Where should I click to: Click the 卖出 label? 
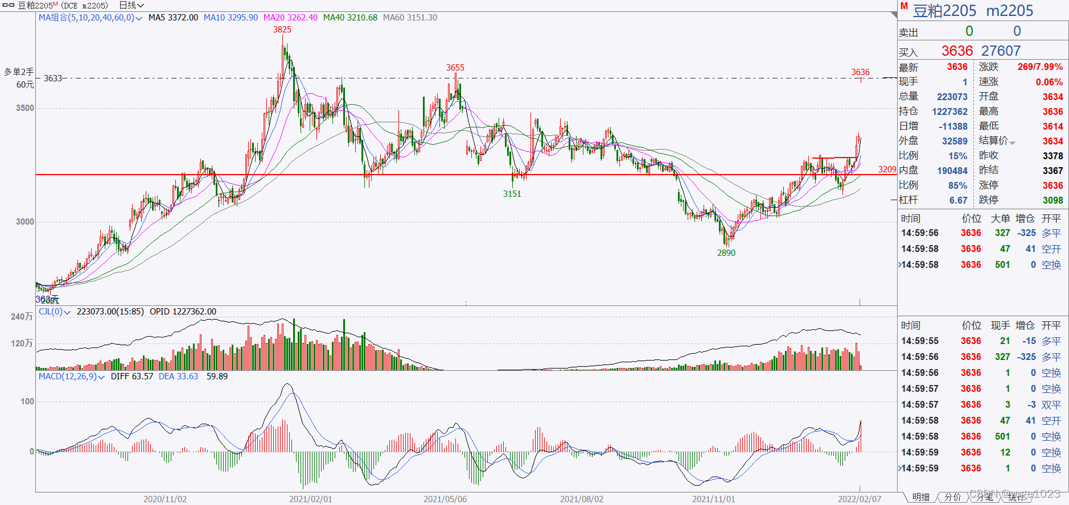point(908,32)
